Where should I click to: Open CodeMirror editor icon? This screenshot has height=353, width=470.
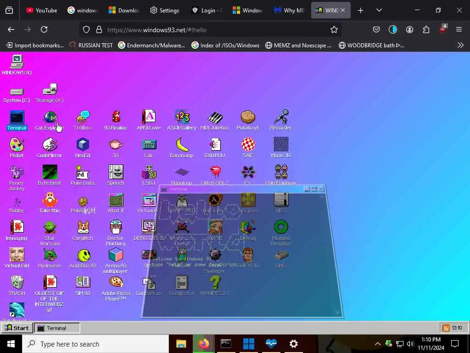point(50,148)
